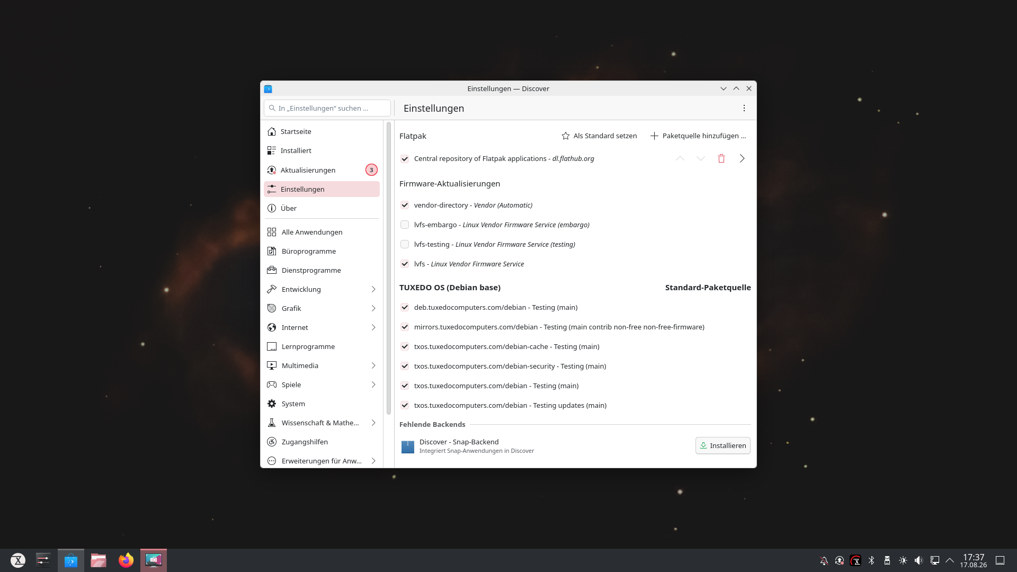The height and width of the screenshot is (572, 1017).
Task: Click Als Standard setzen for Flatpak
Action: (x=599, y=136)
